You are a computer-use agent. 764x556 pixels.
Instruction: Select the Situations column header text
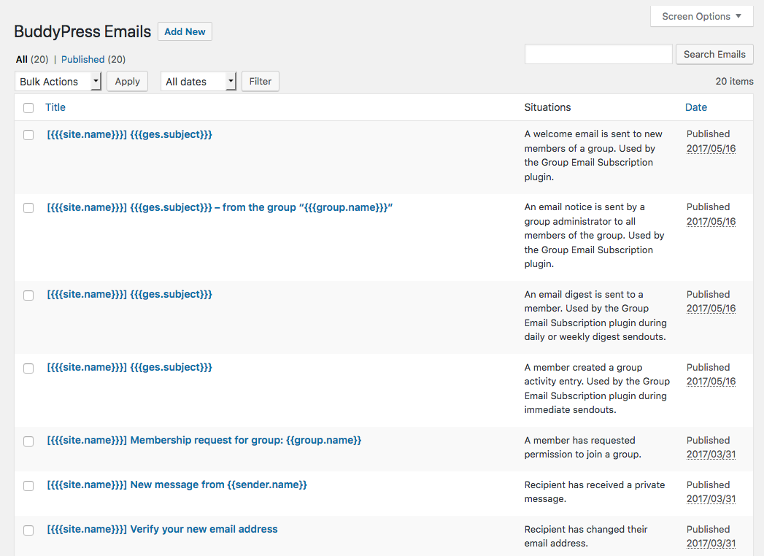point(547,107)
